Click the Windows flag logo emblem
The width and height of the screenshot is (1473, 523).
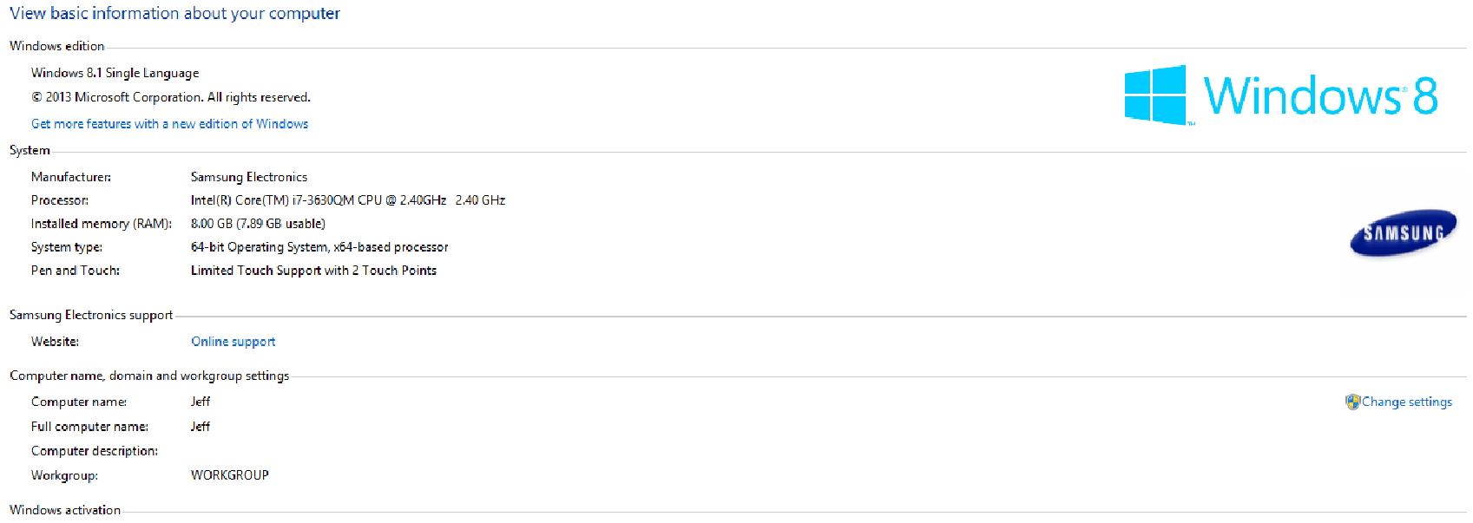pyautogui.click(x=1154, y=95)
